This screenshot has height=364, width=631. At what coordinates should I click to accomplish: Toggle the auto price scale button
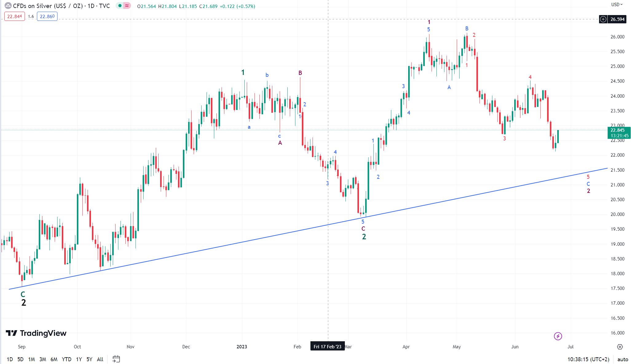(x=623, y=359)
